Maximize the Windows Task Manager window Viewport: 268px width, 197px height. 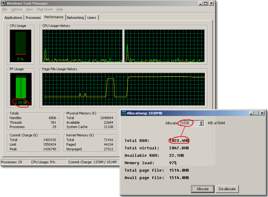206,3
